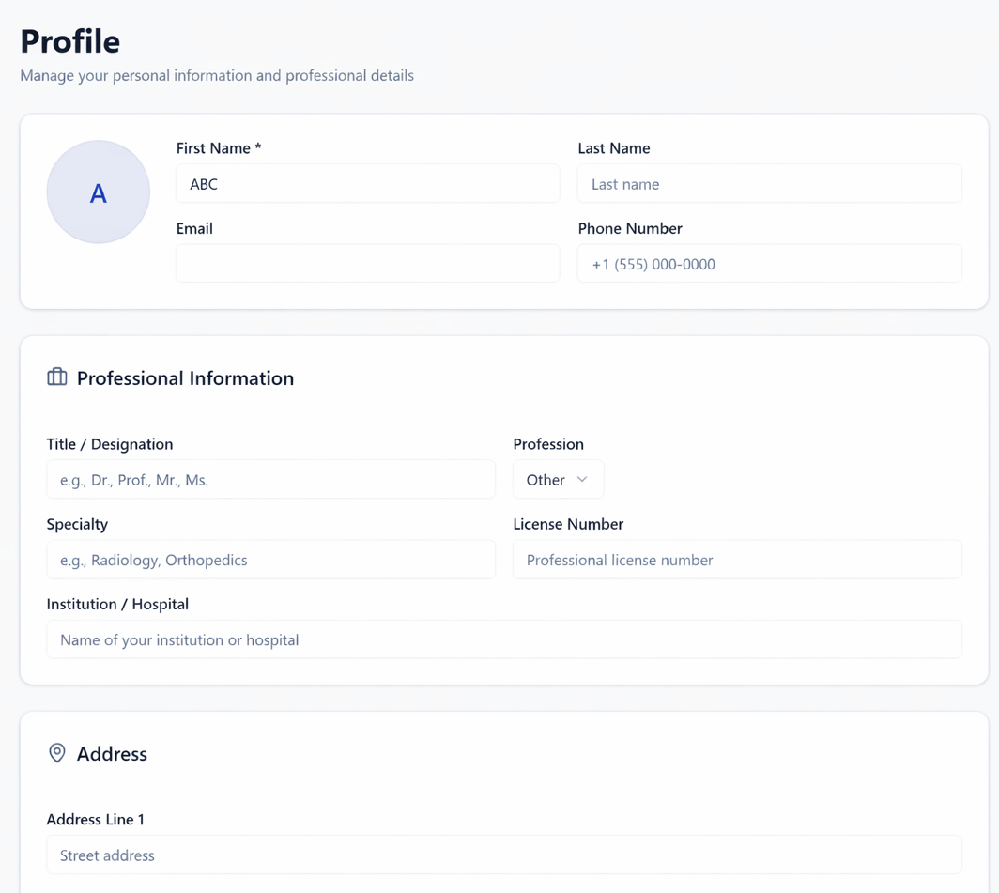Select the Other value in Profession combo box
Screen dimensions: 999x893
coord(543,479)
